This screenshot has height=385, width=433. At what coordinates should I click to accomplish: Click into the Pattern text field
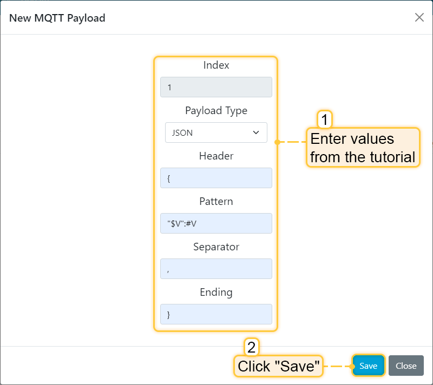216,223
